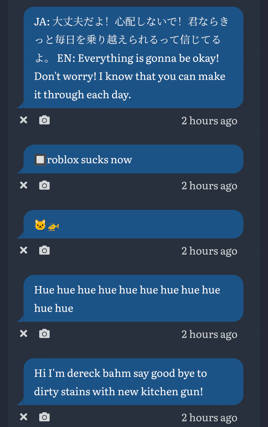Delete the Japanese encouragement message
This screenshot has width=268, height=427.
point(24,120)
